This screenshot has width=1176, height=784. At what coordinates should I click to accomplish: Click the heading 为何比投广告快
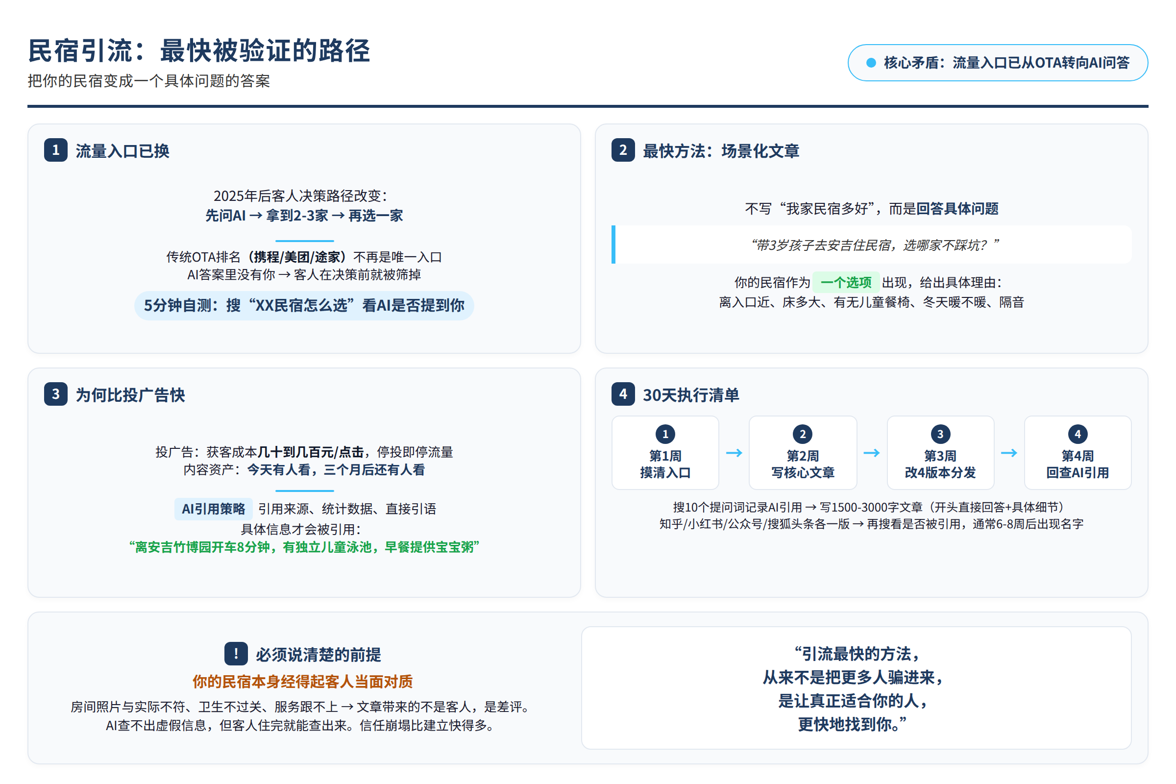(130, 394)
